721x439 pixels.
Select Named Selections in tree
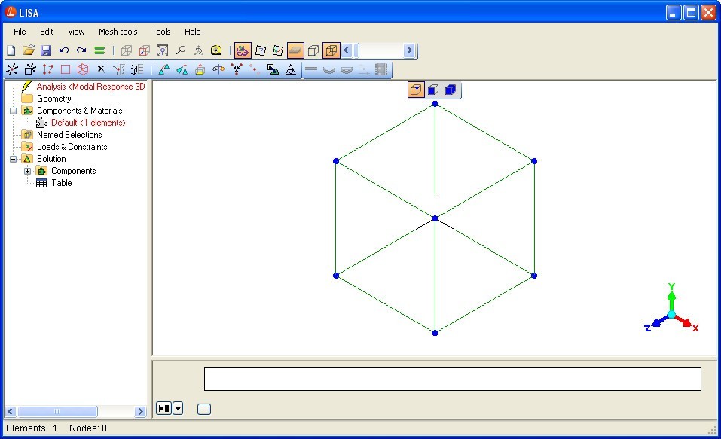tap(69, 135)
